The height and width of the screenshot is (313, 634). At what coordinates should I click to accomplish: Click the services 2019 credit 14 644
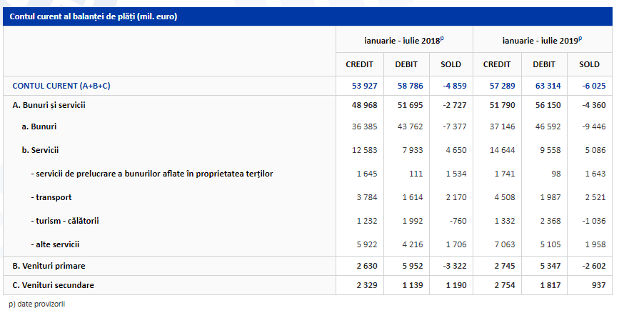point(502,150)
